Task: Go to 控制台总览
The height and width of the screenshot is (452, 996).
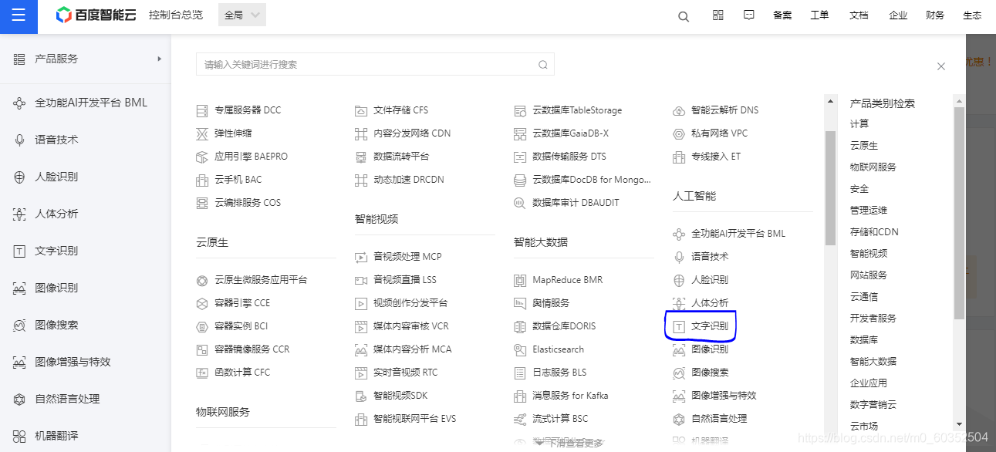Action: click(176, 15)
